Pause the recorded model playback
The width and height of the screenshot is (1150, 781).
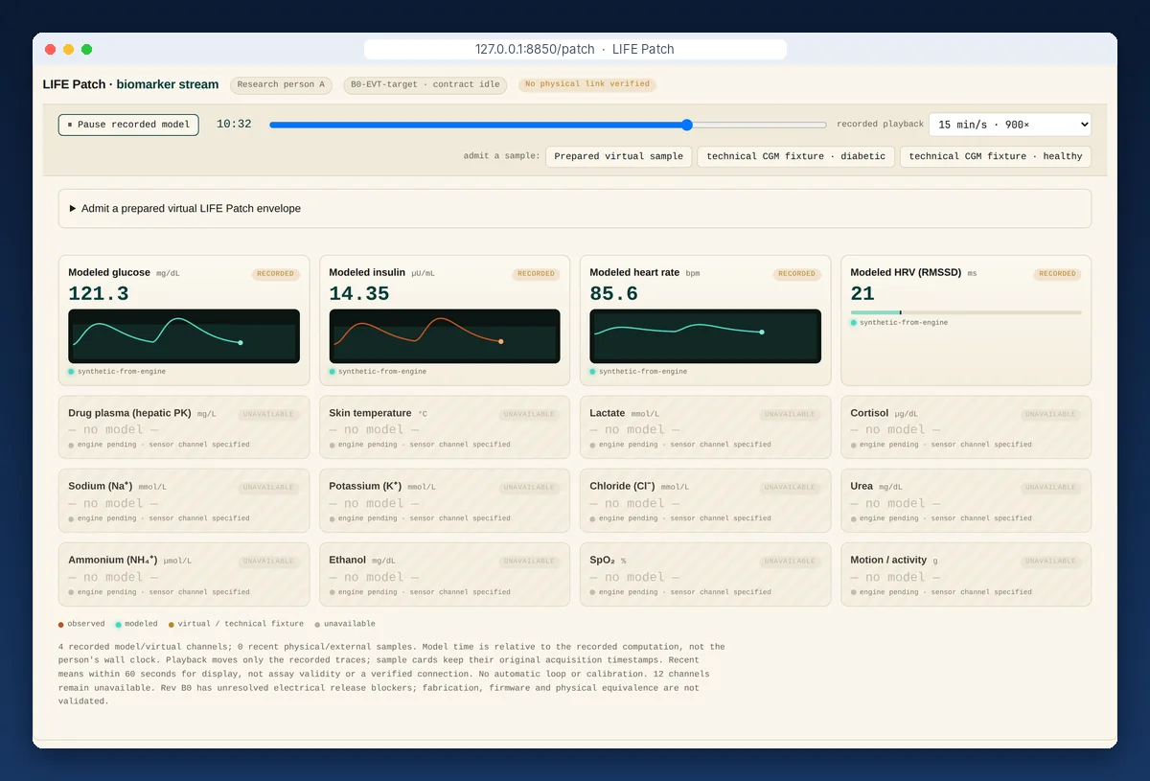128,125
